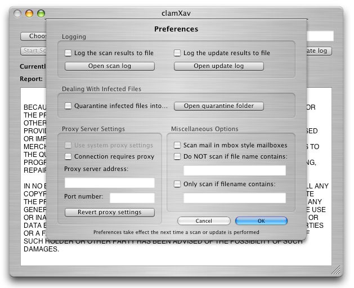Click the yellow minimize window button
The image size is (354, 288).
pyautogui.click(x=30, y=13)
